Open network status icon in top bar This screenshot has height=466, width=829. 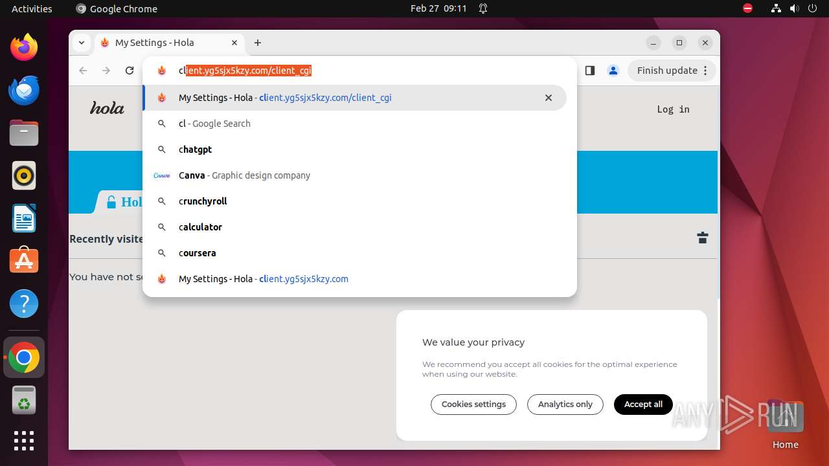(x=776, y=8)
